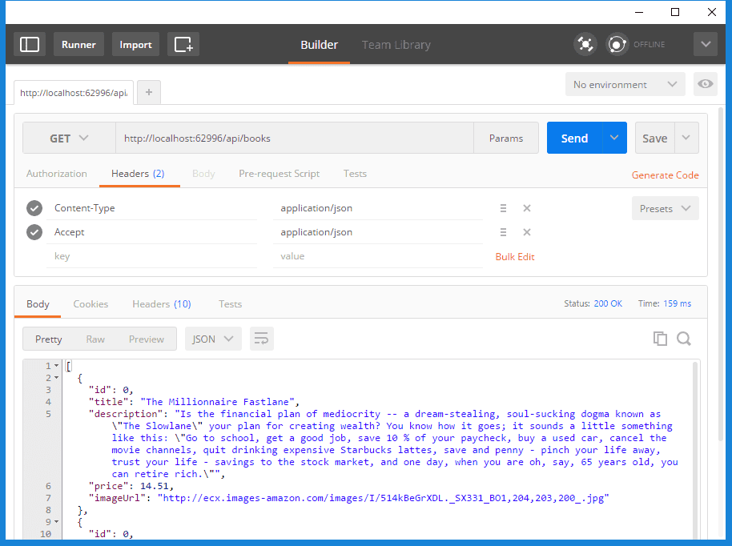Click the Runner button
This screenshot has width=732, height=546.
coord(78,44)
